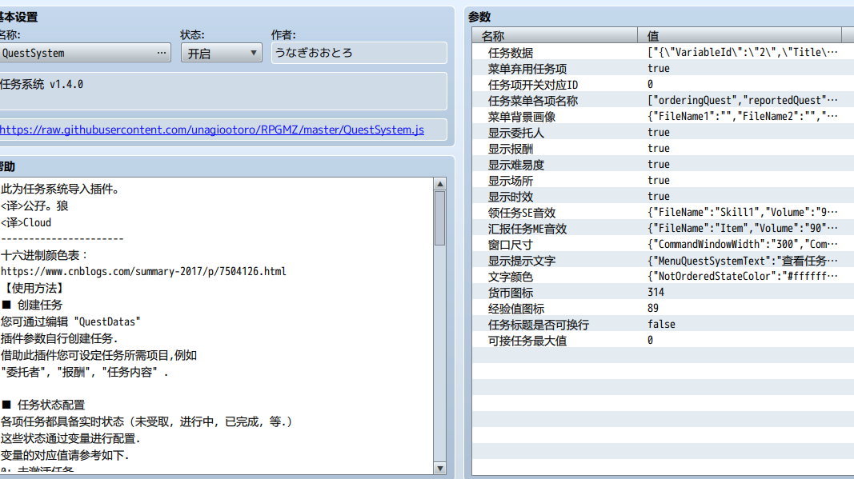This screenshot has height=479, width=854.
Task: Select the 货币图标 parameter row
Action: 663,293
